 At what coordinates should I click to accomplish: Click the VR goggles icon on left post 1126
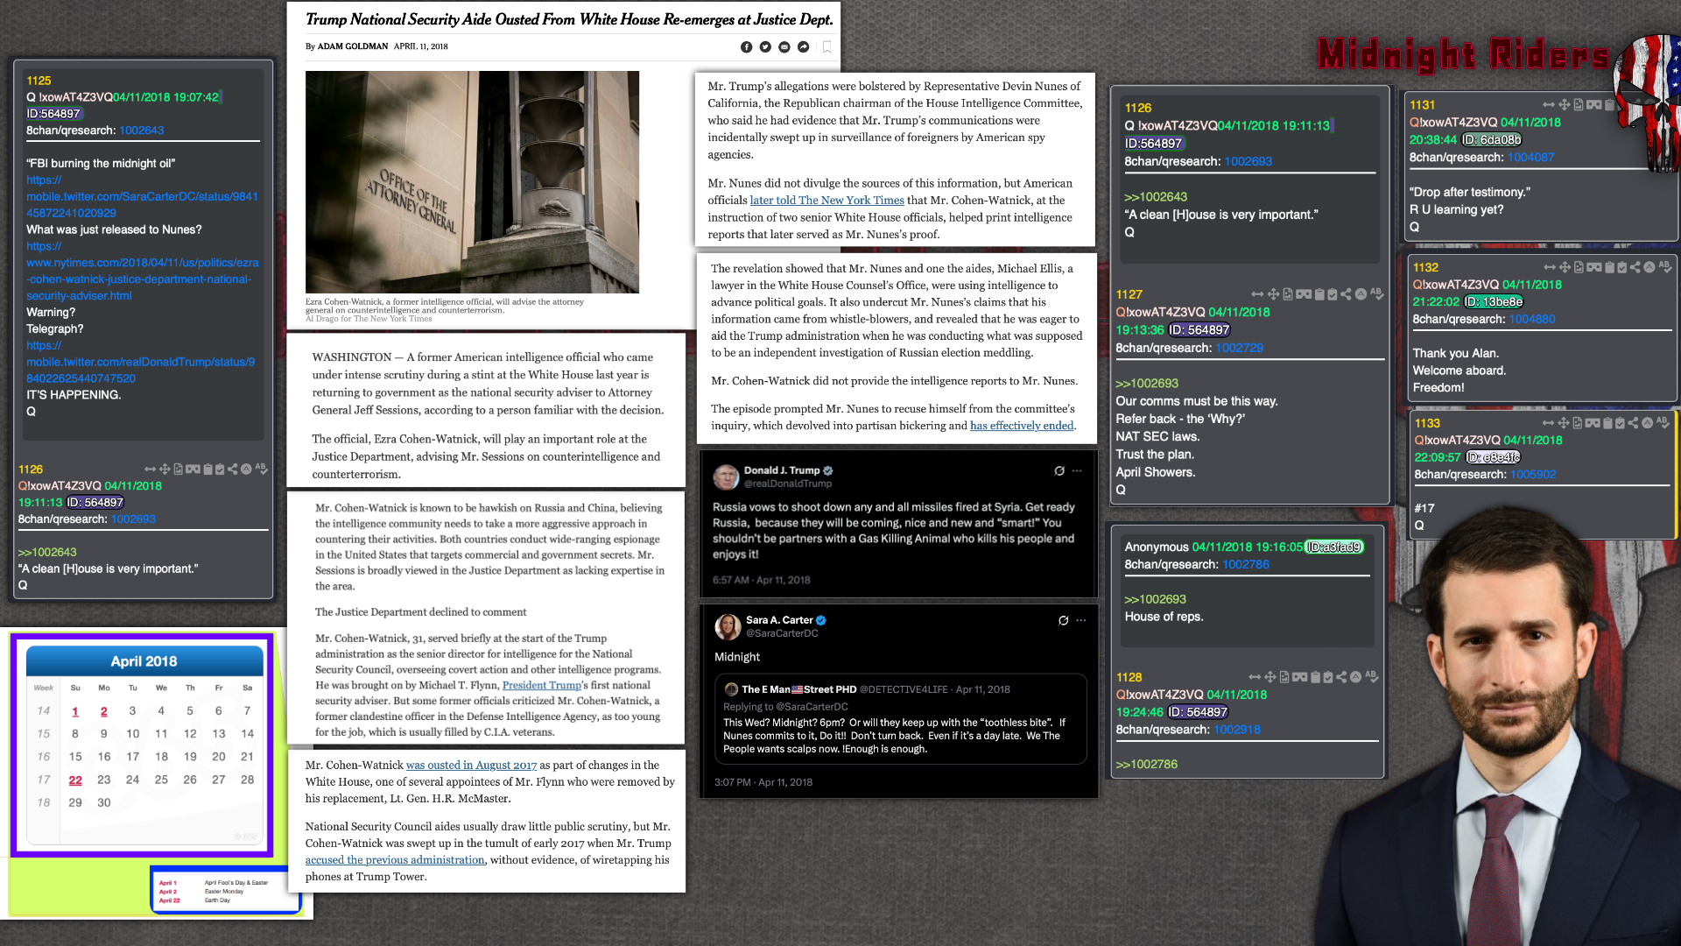(x=193, y=469)
